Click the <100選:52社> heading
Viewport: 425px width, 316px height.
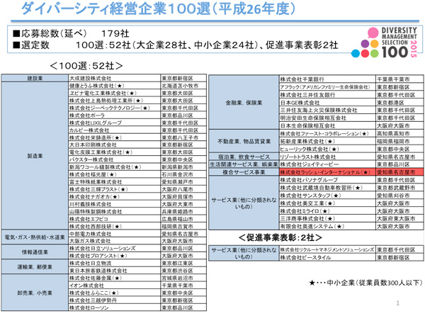pos(86,66)
